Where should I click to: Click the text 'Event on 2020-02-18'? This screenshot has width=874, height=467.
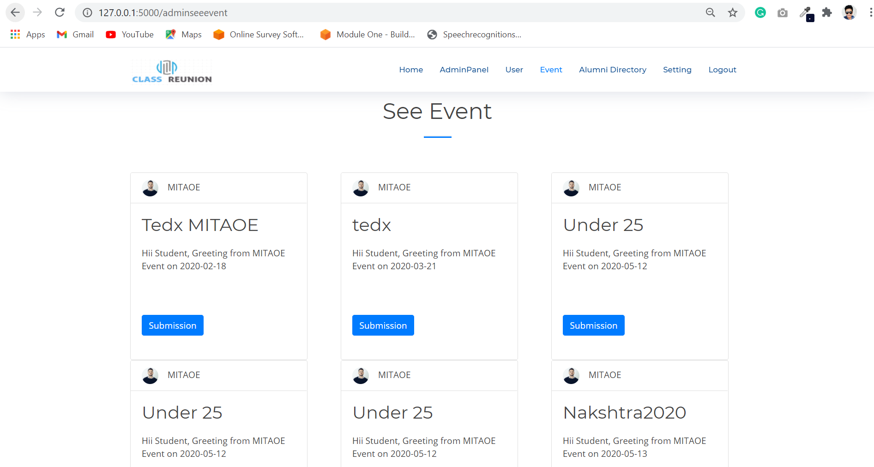184,266
